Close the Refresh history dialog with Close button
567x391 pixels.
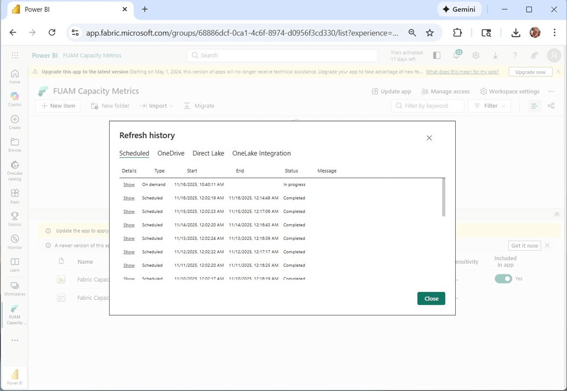[x=431, y=299]
